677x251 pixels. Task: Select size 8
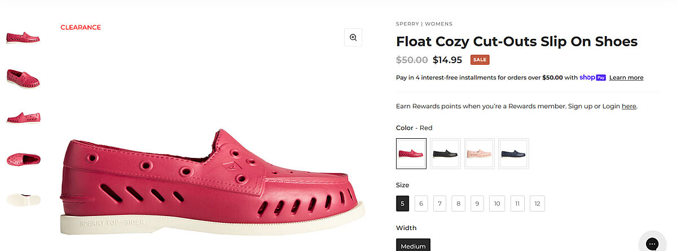click(x=459, y=204)
